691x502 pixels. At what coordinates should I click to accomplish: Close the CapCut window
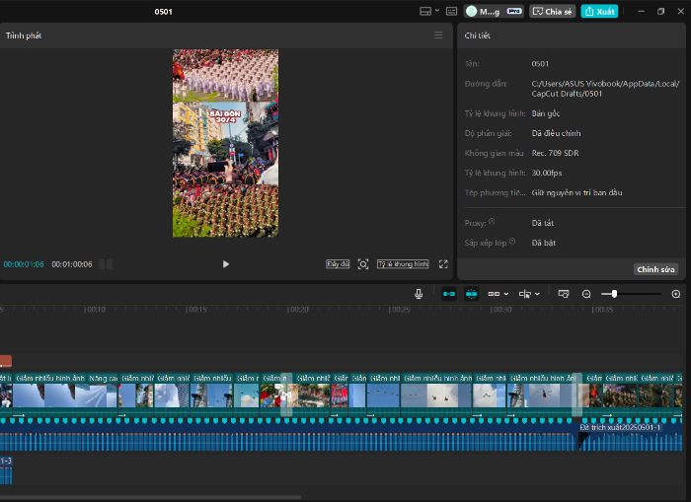click(681, 12)
